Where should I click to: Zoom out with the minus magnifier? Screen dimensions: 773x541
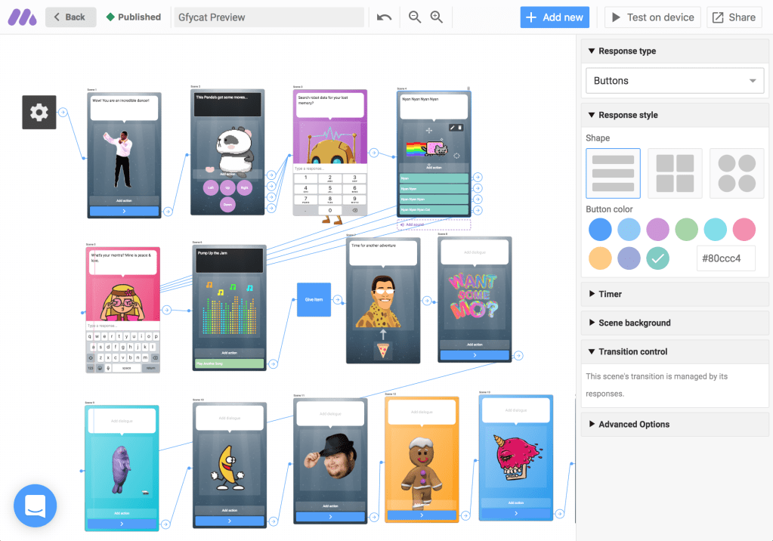click(x=414, y=17)
